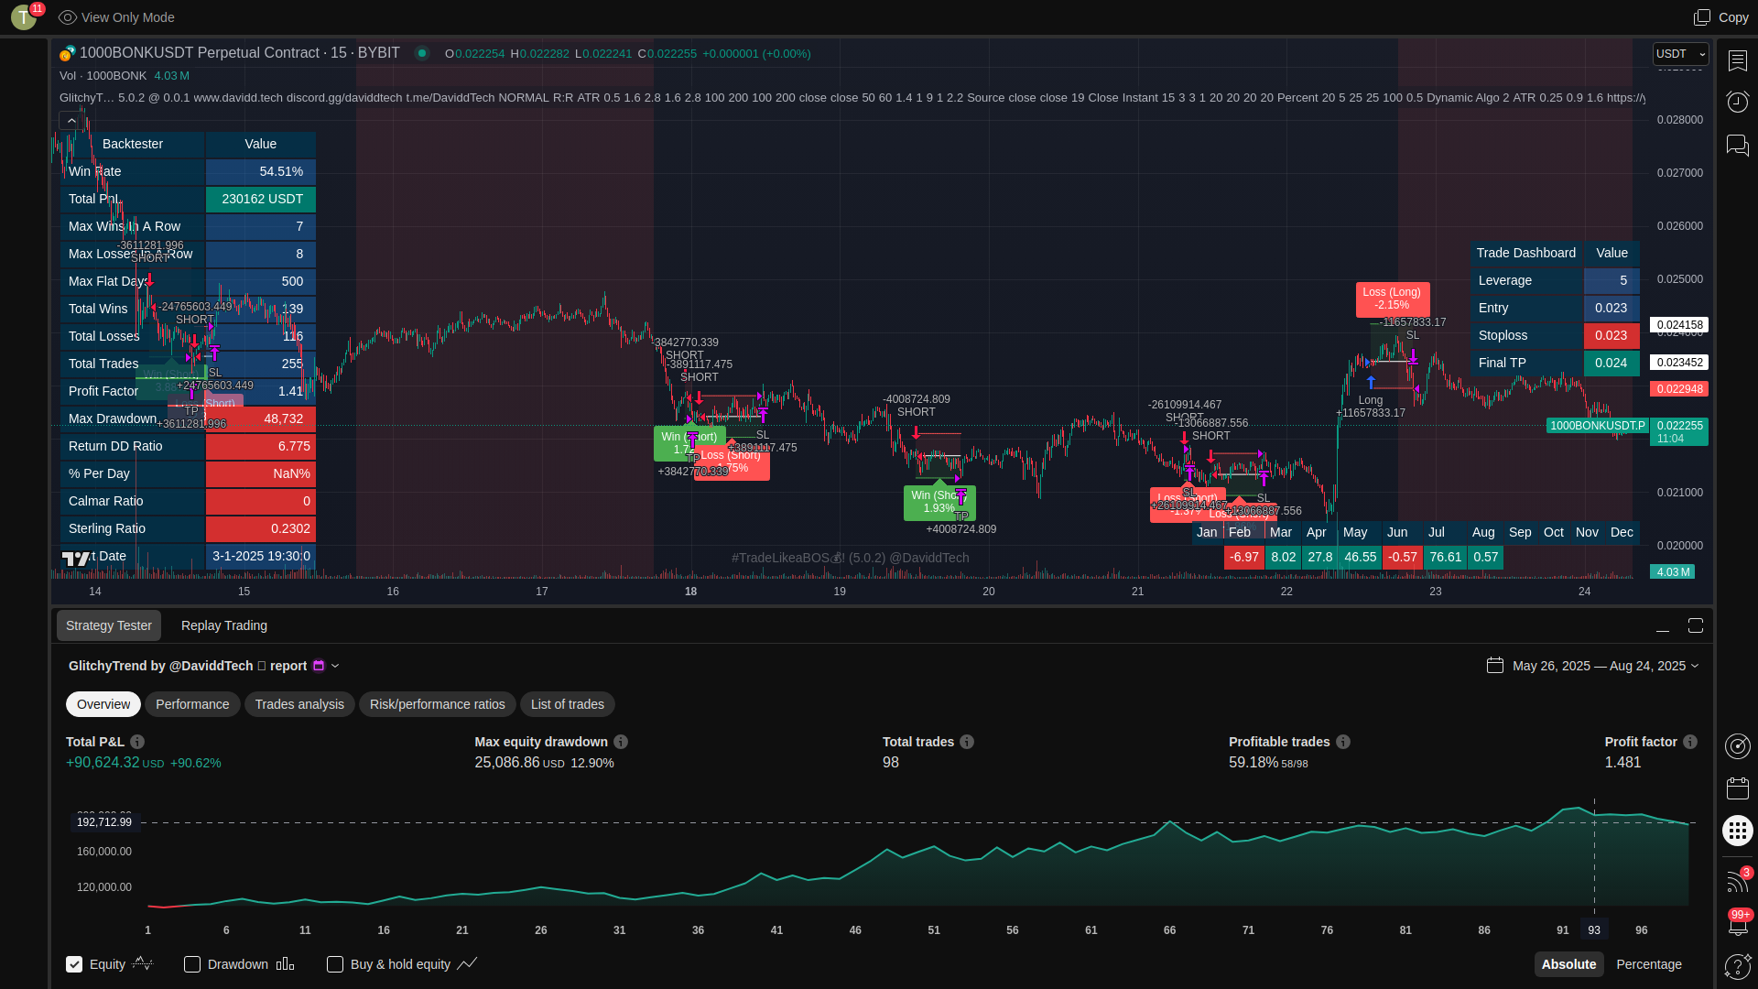This screenshot has width=1758, height=989.
Task: Open the watchlist panel icon
Action: tap(1738, 60)
